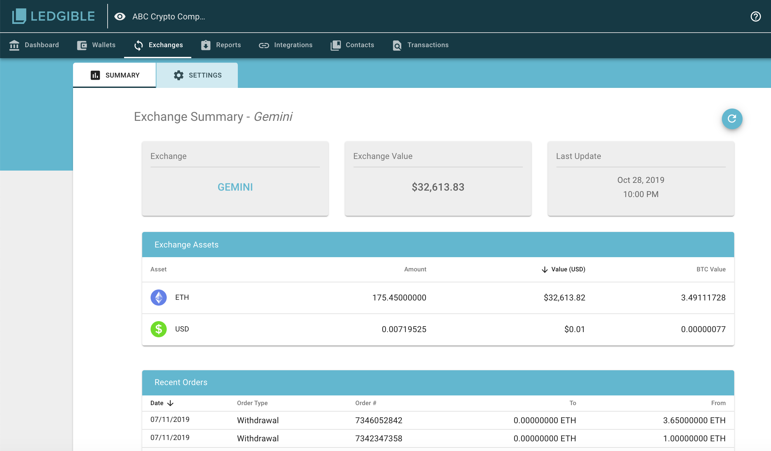Image resolution: width=771 pixels, height=451 pixels.
Task: Click the Exchanges sync icon
Action: [x=139, y=45]
